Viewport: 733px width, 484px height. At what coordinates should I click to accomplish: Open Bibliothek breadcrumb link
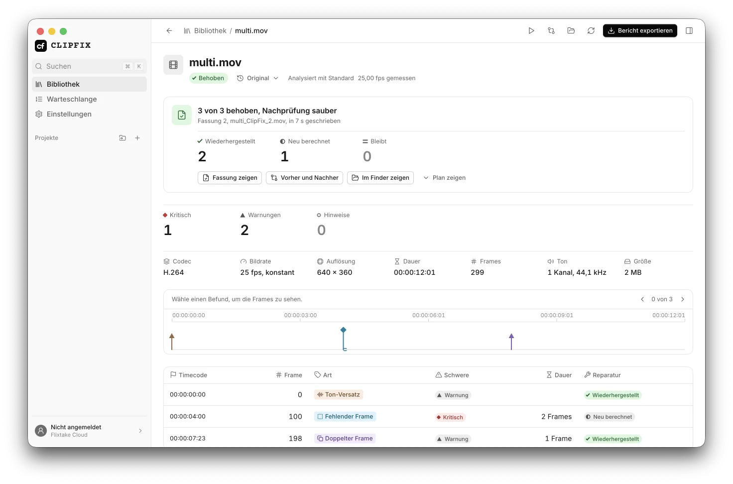click(210, 31)
